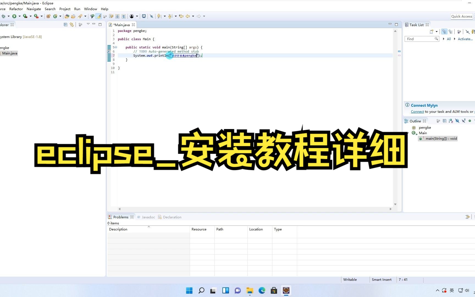
Task: Toggle Scheduled view in Task List
Action: (451, 32)
